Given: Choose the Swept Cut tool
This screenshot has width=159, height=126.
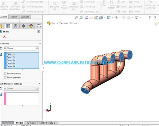Looking at the screenshot, I should (x=87, y=2).
